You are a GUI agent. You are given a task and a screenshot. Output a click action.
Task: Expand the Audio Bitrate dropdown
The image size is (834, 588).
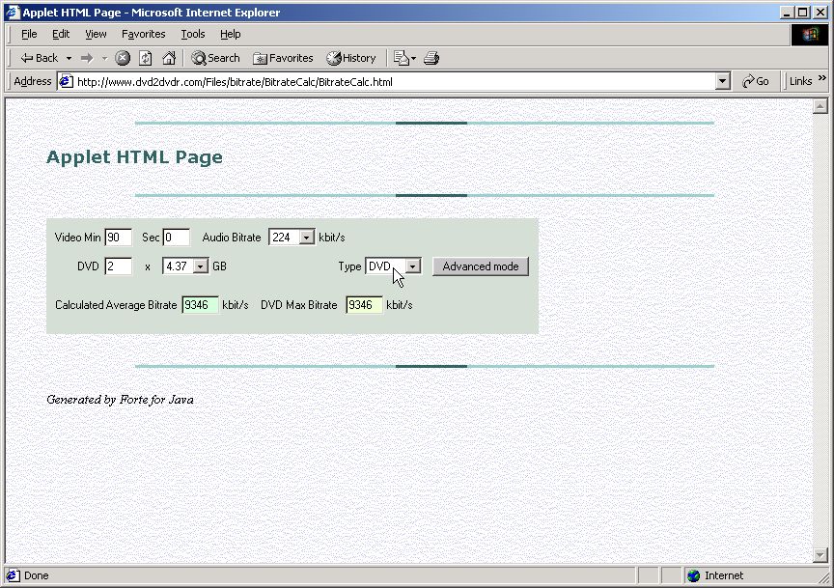[306, 238]
